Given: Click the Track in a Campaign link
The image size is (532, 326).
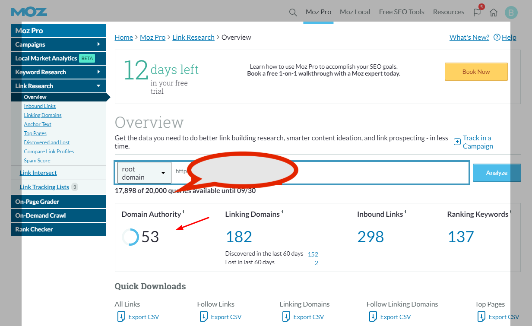Looking at the screenshot, I should coord(478,142).
